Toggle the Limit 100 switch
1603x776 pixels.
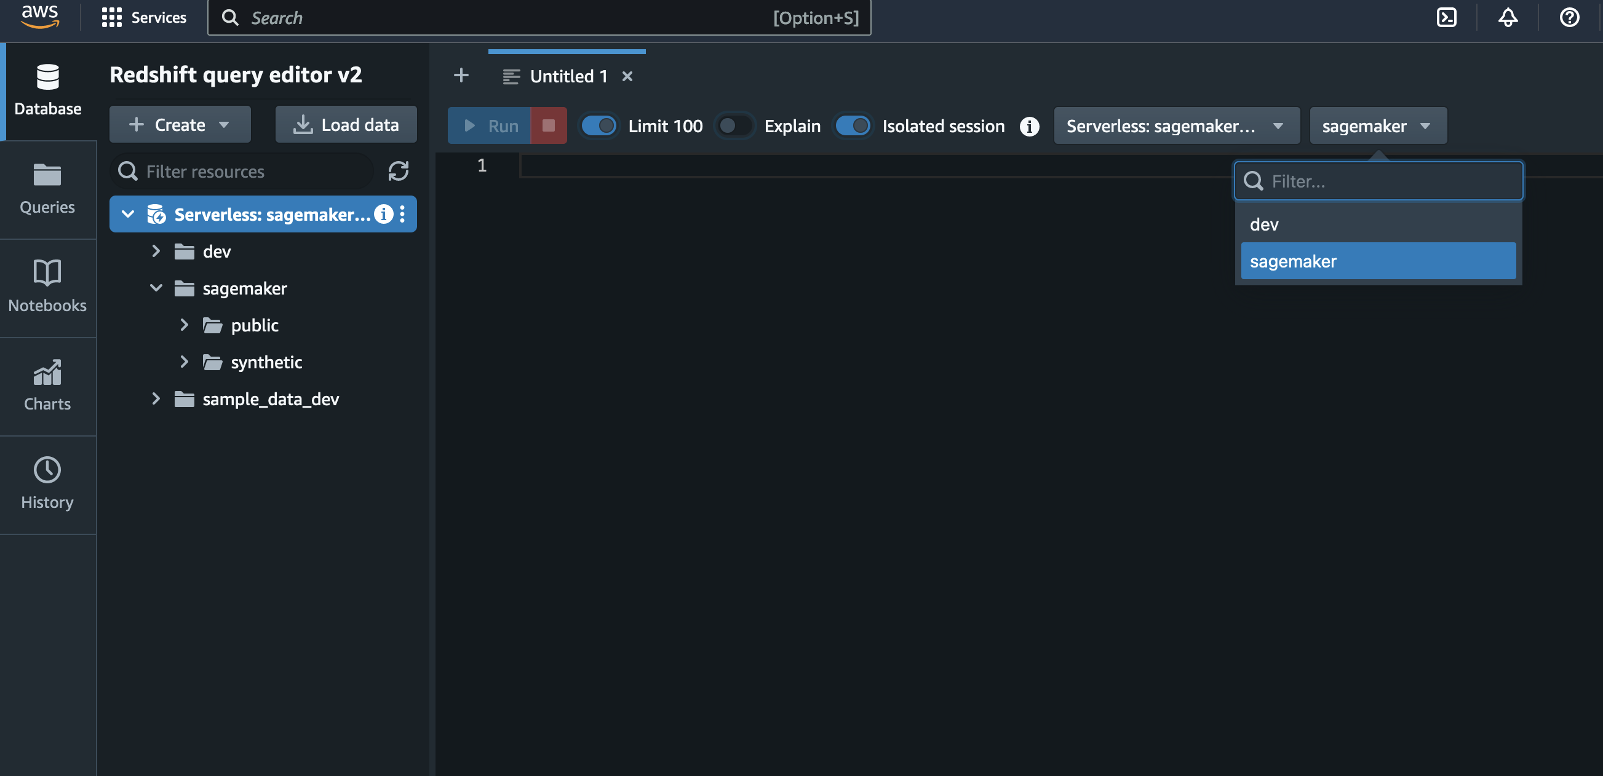(x=597, y=125)
